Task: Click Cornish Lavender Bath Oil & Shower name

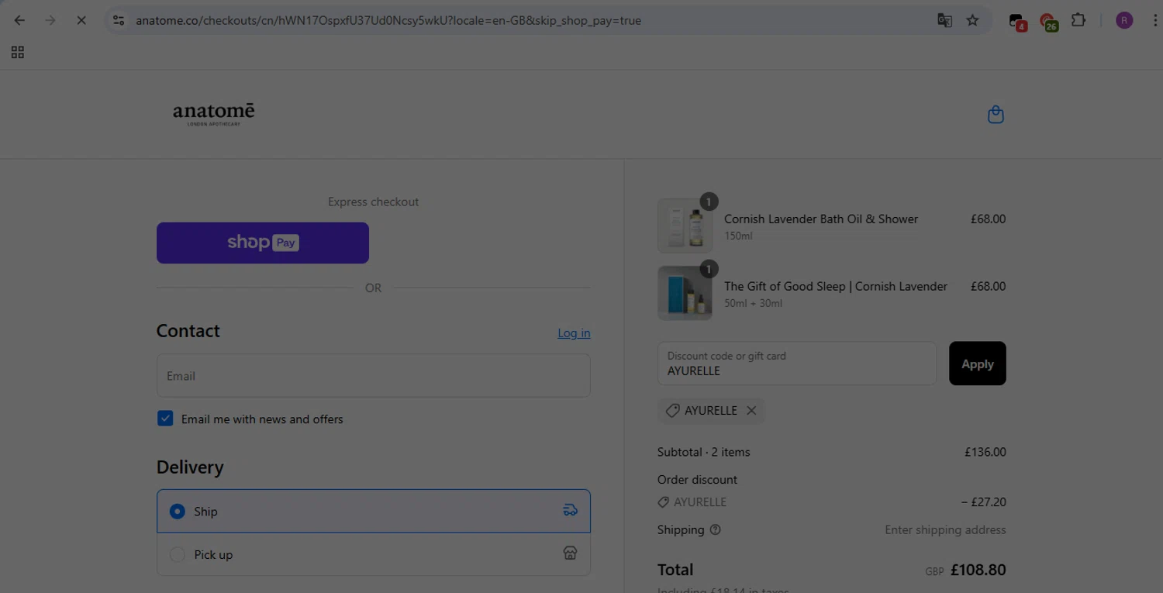Action: (x=821, y=219)
